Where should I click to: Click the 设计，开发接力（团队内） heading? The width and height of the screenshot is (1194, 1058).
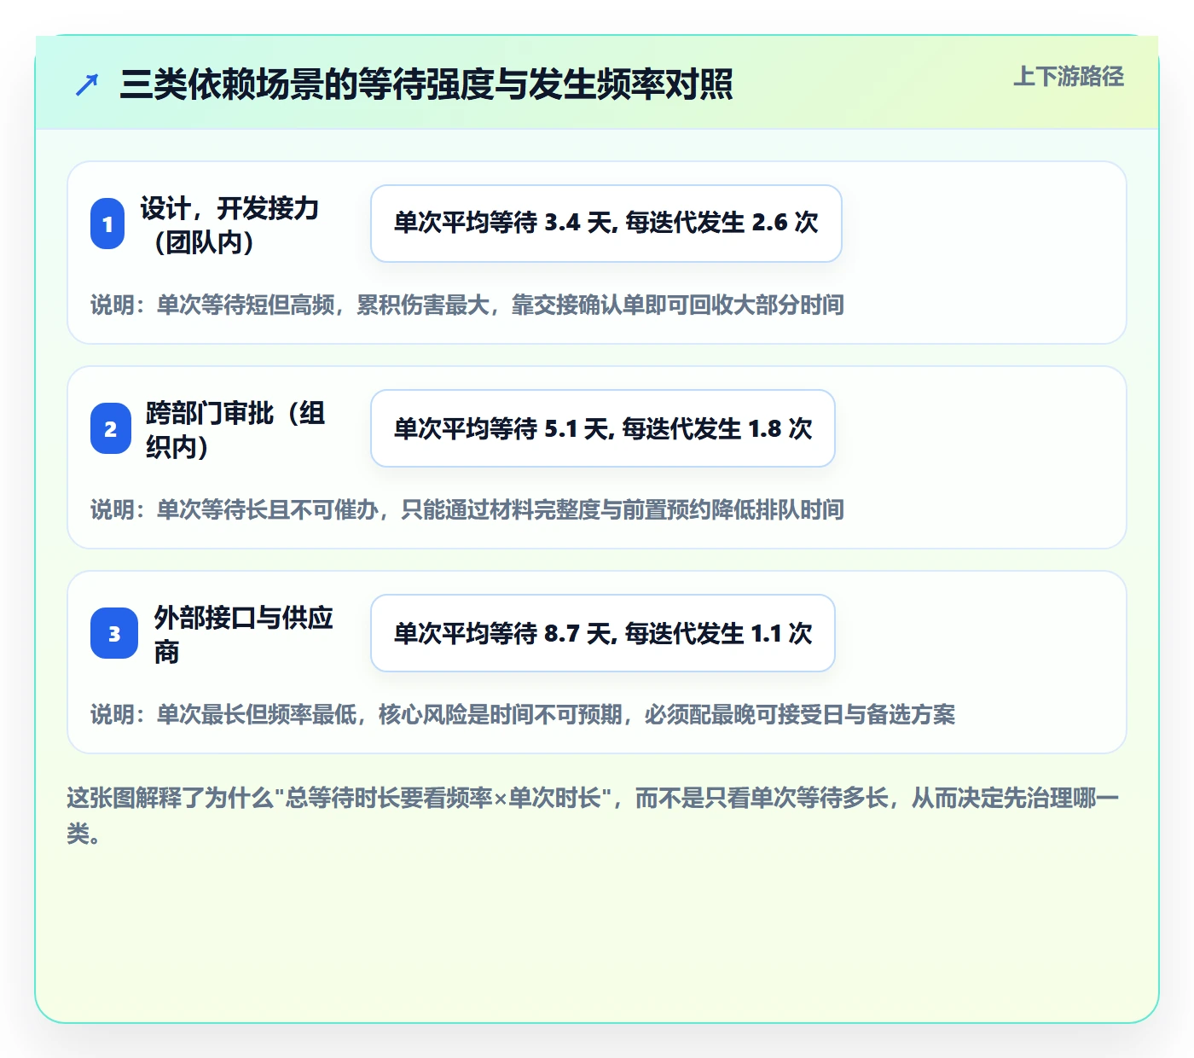tap(229, 224)
